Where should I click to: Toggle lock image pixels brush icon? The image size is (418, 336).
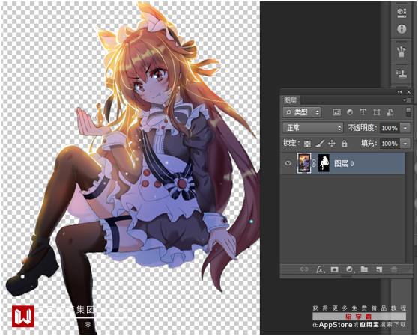320,144
